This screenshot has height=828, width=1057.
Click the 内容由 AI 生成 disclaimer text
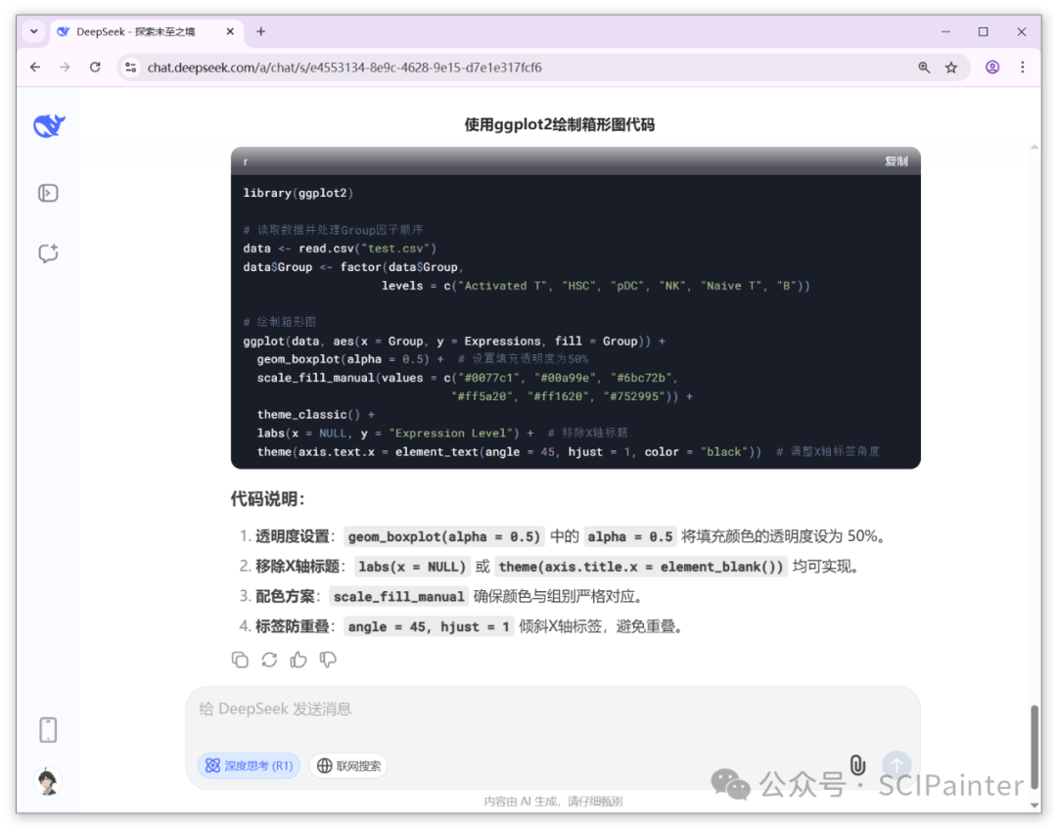[553, 801]
